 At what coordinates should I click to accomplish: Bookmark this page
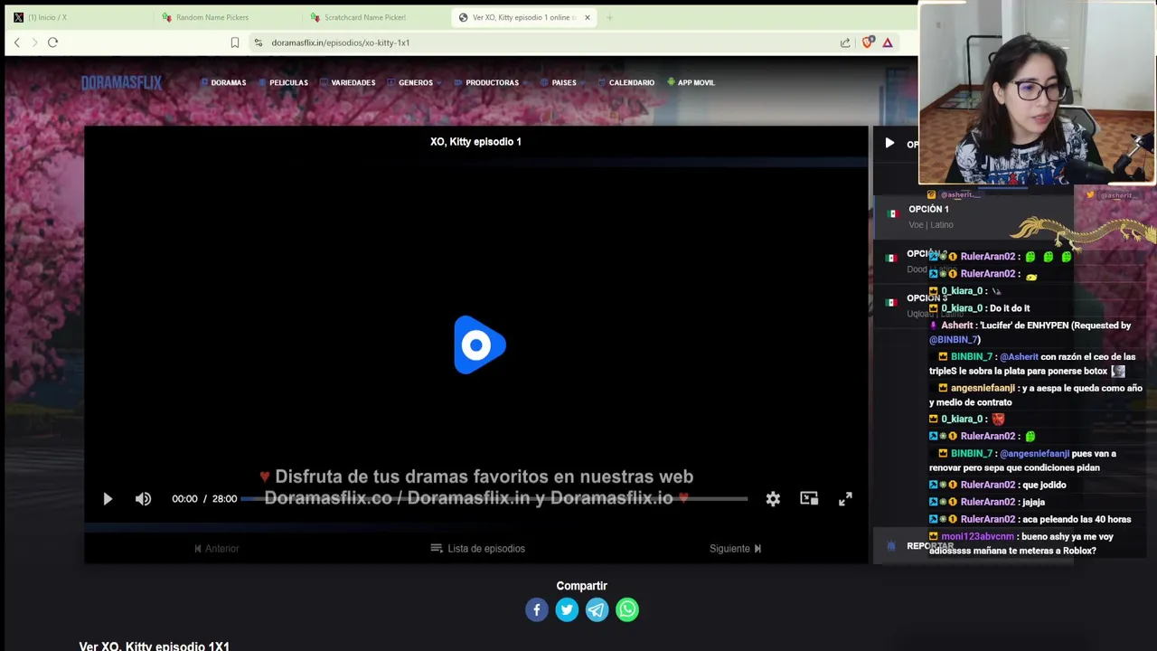[235, 42]
